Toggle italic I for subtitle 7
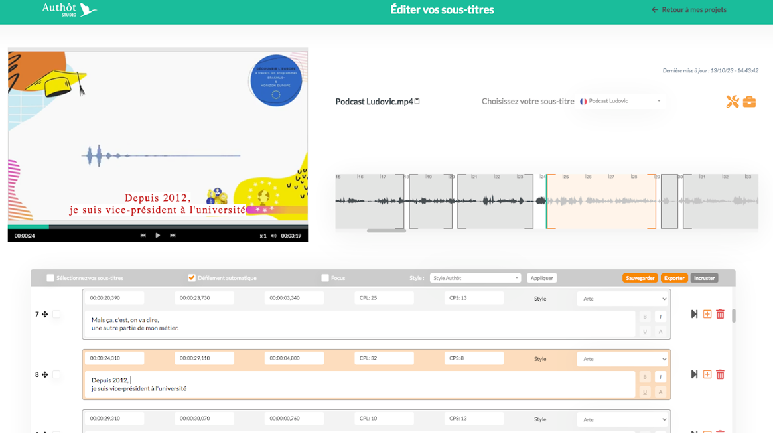Viewport: 773px width, 434px height. pos(661,317)
